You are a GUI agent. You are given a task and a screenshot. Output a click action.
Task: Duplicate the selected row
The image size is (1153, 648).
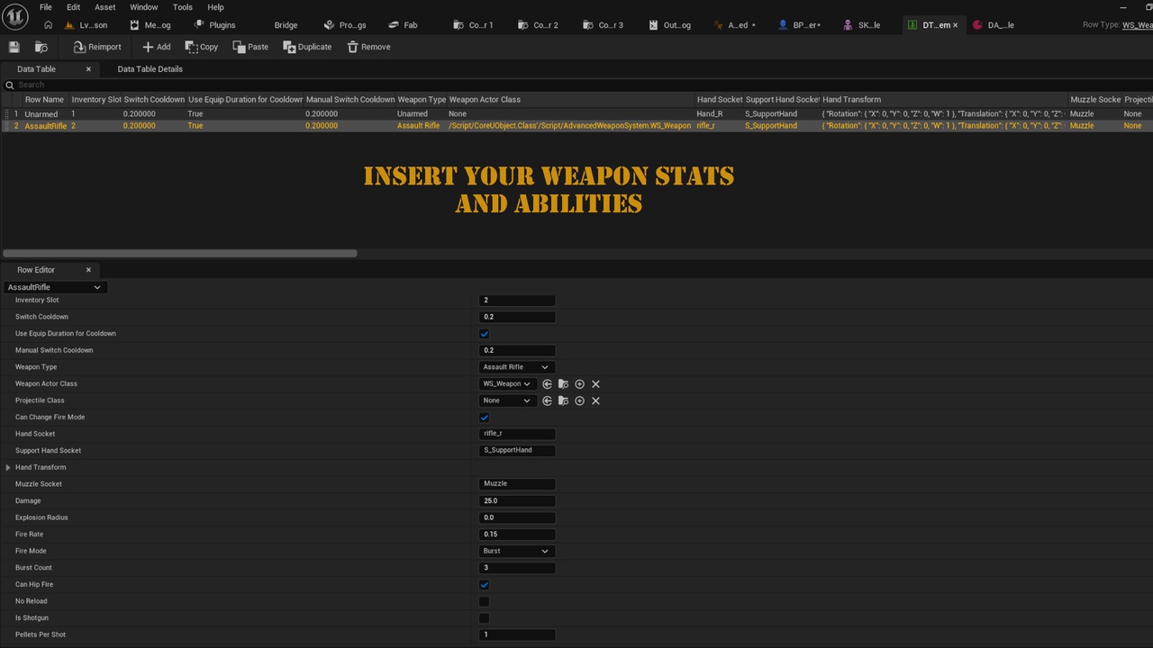coord(307,47)
